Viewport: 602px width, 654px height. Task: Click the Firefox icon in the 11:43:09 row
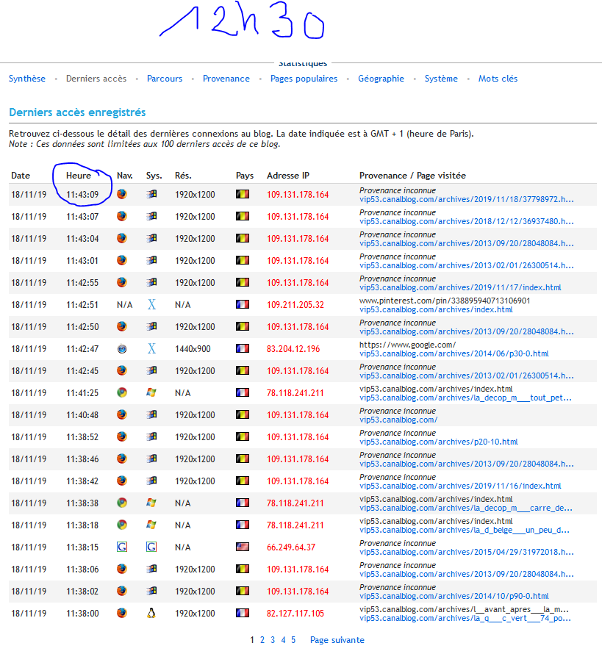pyautogui.click(x=122, y=195)
